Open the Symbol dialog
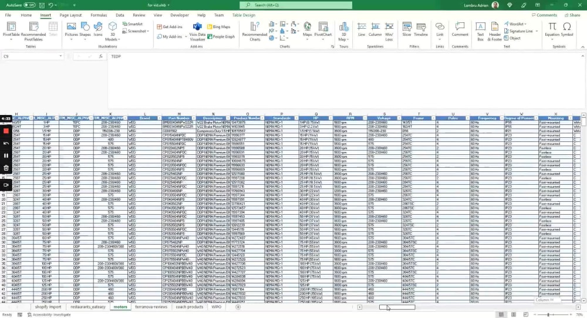Image resolution: width=587 pixels, height=318 pixels. point(567,30)
